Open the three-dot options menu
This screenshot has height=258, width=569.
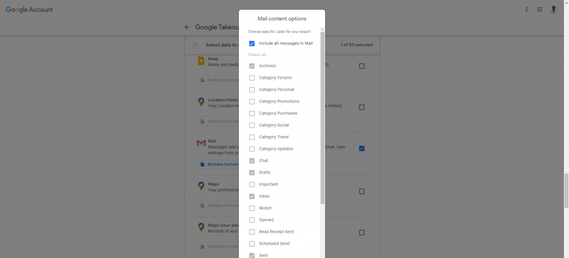(x=527, y=9)
